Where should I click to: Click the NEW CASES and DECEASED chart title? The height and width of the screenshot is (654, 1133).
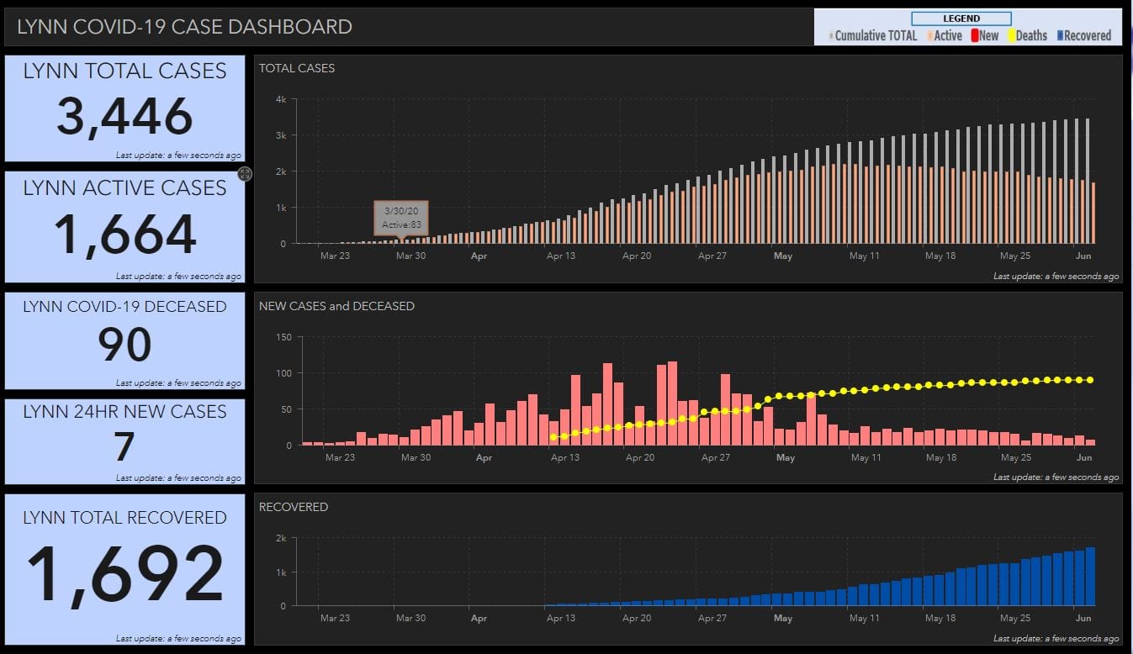[x=336, y=306]
